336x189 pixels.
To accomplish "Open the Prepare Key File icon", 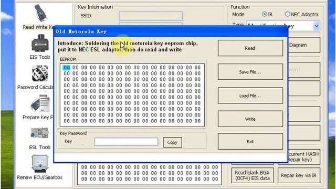I will click(40, 104).
